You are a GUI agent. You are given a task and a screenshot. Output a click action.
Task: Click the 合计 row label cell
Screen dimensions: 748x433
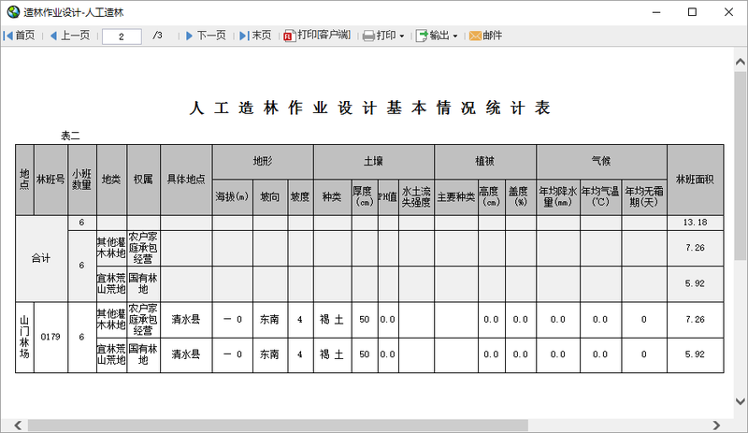[41, 258]
